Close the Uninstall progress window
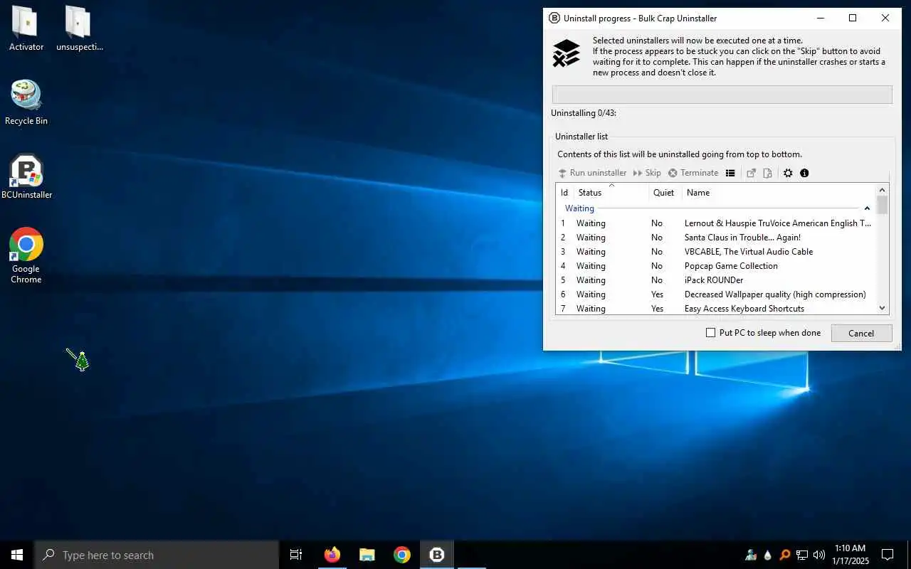The height and width of the screenshot is (569, 911). coord(885,18)
